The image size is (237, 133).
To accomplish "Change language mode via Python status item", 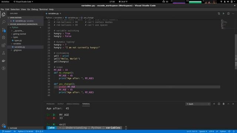I will [223, 132].
